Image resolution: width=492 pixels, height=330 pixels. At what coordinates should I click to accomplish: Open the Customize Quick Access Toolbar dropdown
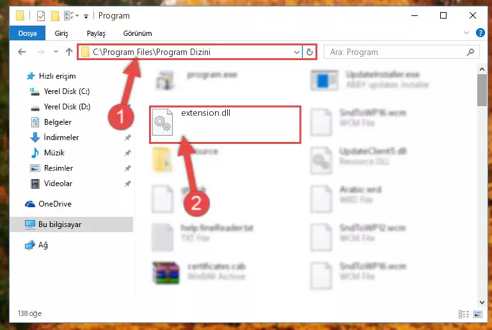click(x=86, y=16)
